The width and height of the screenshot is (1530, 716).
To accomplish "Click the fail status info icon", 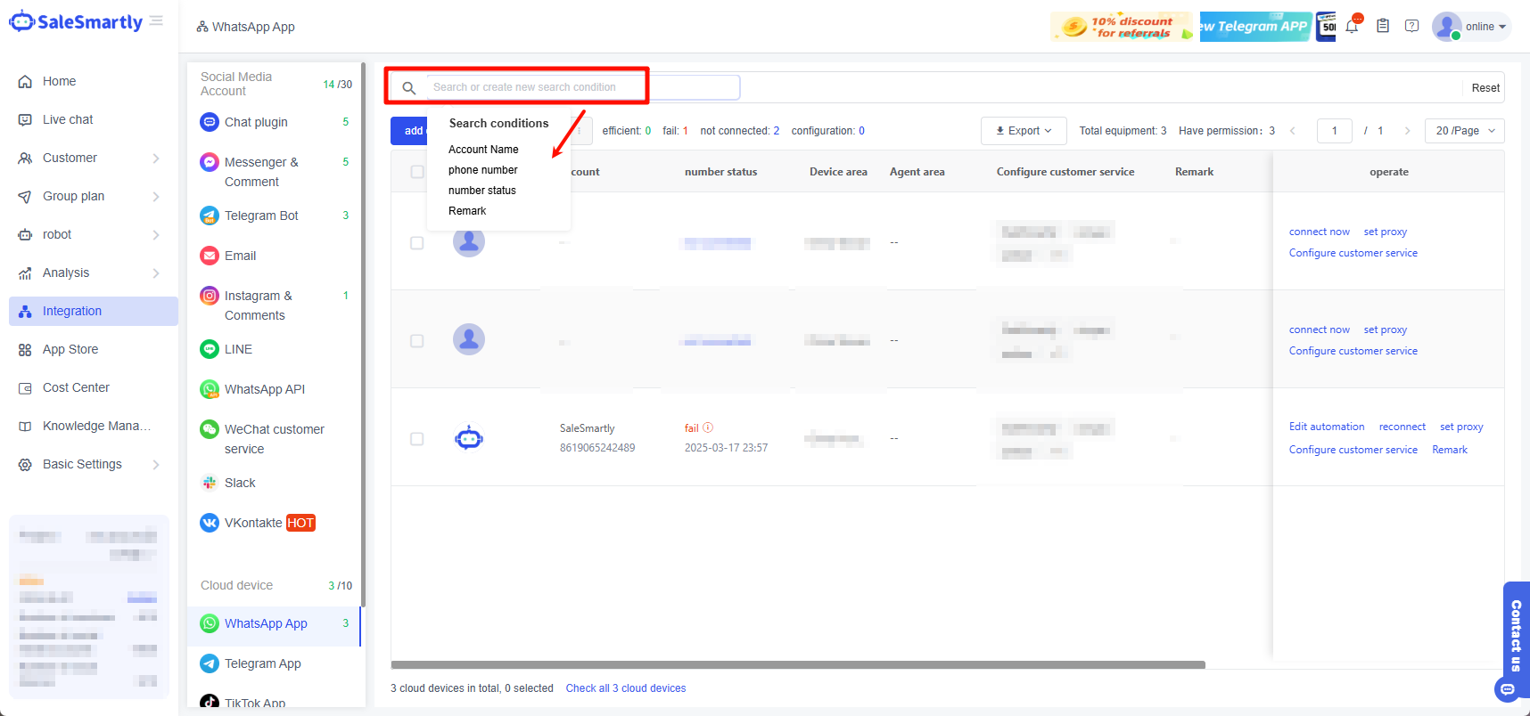I will (708, 427).
